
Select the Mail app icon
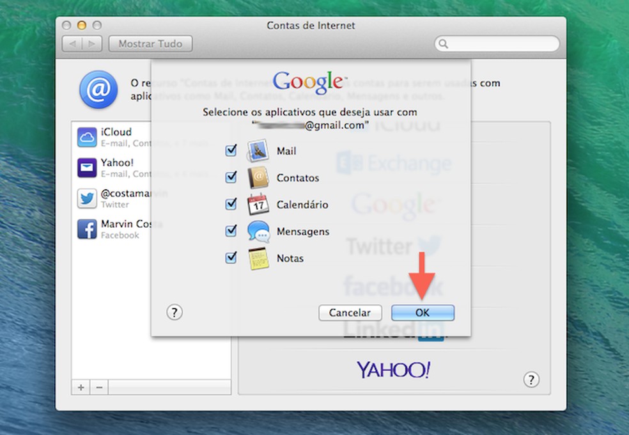258,150
